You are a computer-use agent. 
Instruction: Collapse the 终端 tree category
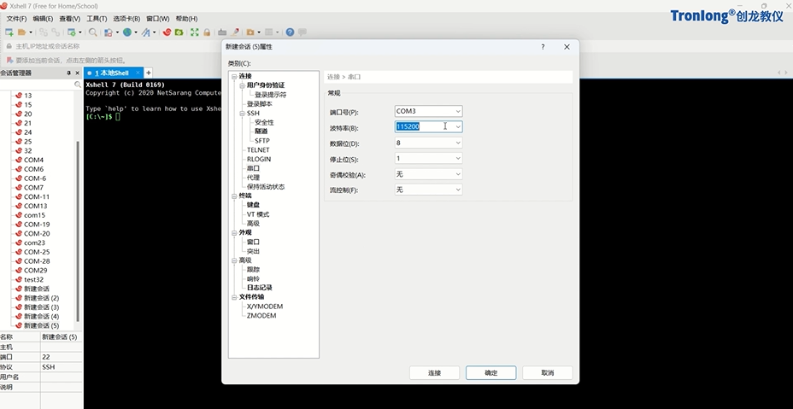[x=234, y=196]
